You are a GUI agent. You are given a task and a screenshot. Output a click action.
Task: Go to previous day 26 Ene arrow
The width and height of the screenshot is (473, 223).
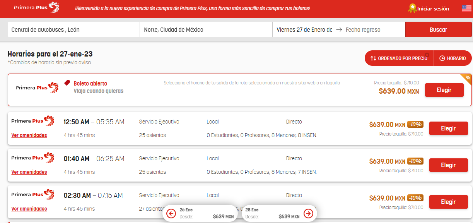(x=171, y=213)
